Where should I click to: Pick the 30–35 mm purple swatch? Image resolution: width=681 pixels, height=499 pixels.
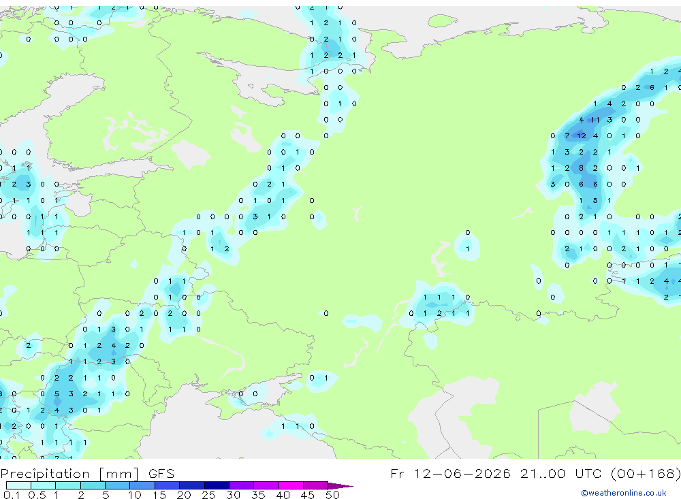pos(242,485)
